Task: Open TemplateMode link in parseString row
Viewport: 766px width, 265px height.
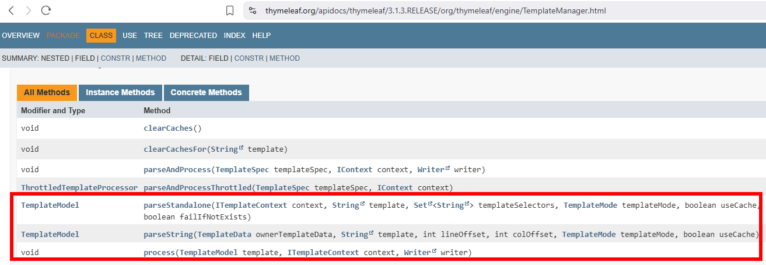Action: click(x=589, y=235)
